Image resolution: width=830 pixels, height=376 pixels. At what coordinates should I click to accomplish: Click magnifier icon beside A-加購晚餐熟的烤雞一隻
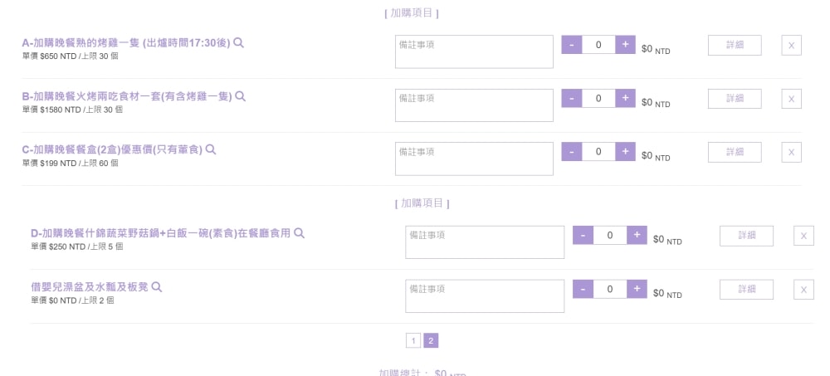239,43
